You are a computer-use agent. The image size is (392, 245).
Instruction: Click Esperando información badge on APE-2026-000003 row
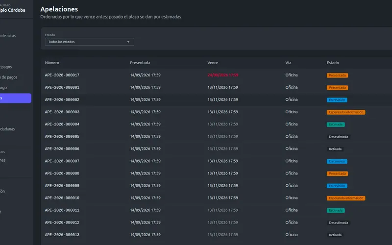coord(346,112)
